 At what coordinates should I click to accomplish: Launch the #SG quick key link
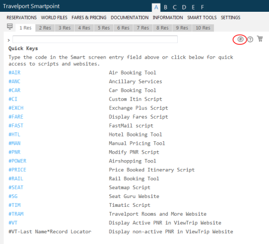click(x=13, y=196)
